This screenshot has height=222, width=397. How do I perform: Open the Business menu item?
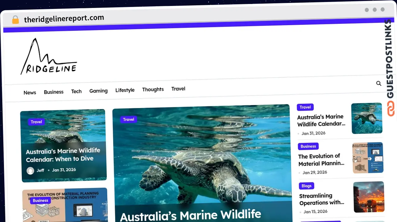[54, 92]
